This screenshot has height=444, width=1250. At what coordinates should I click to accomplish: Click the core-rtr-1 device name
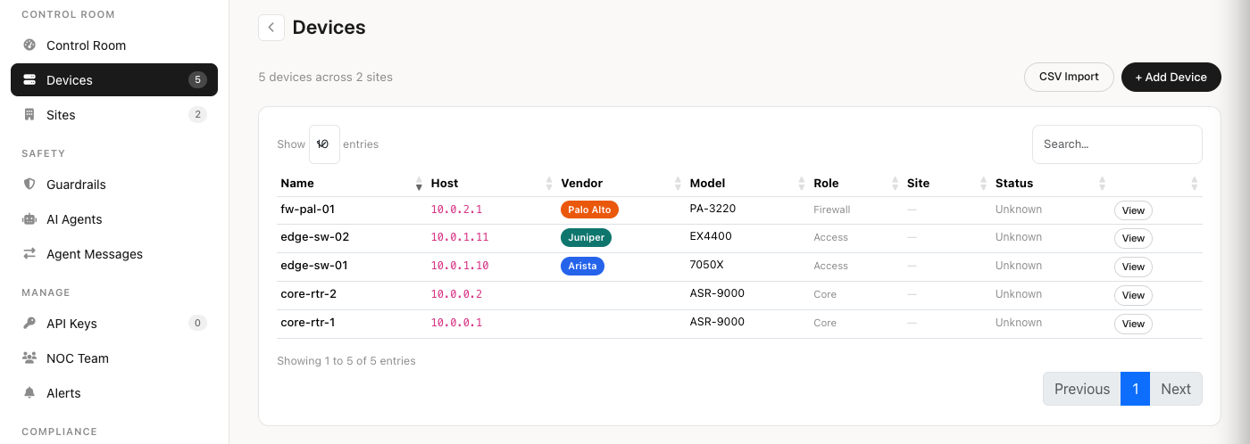click(307, 322)
